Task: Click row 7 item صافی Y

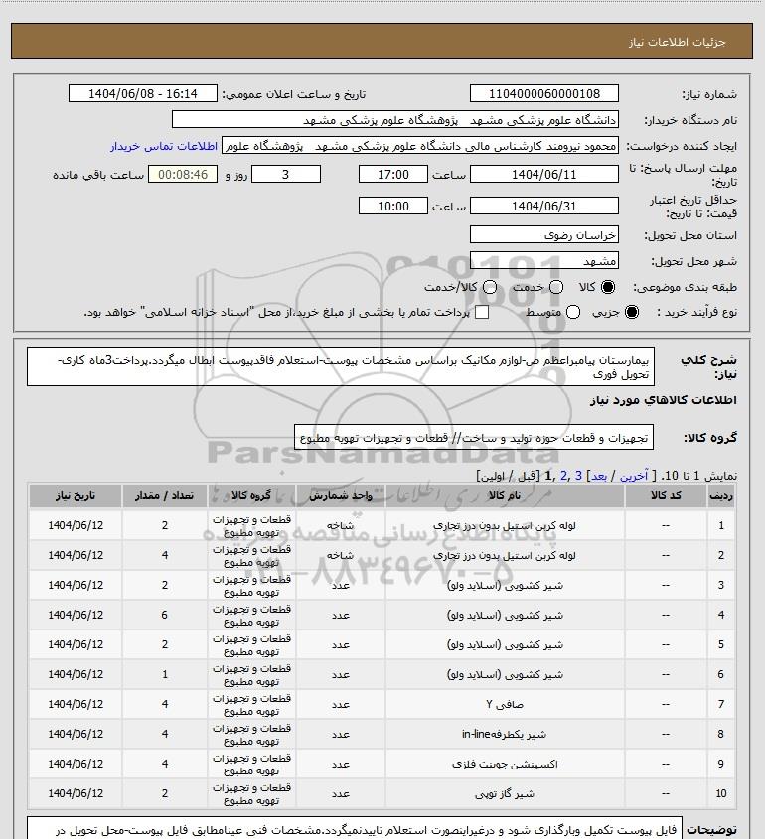Action: pos(505,705)
